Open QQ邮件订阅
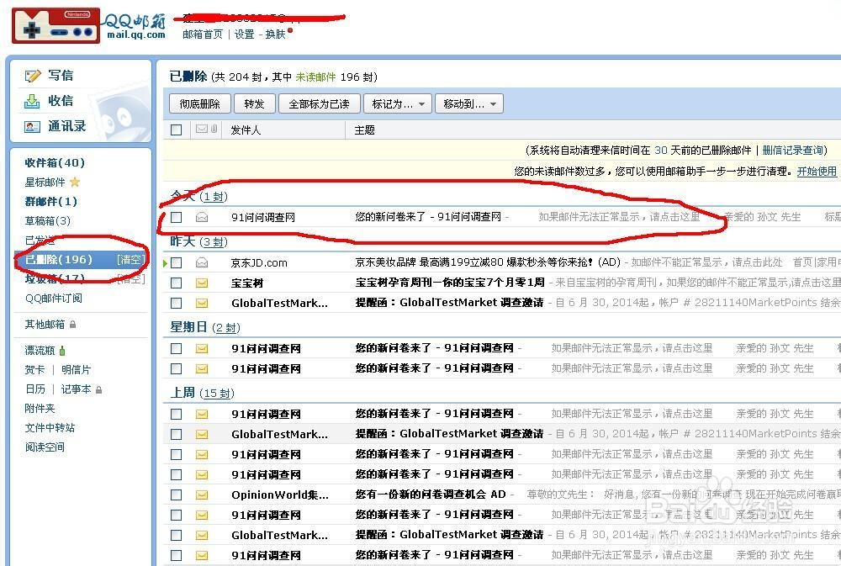The image size is (841, 566). point(54,299)
